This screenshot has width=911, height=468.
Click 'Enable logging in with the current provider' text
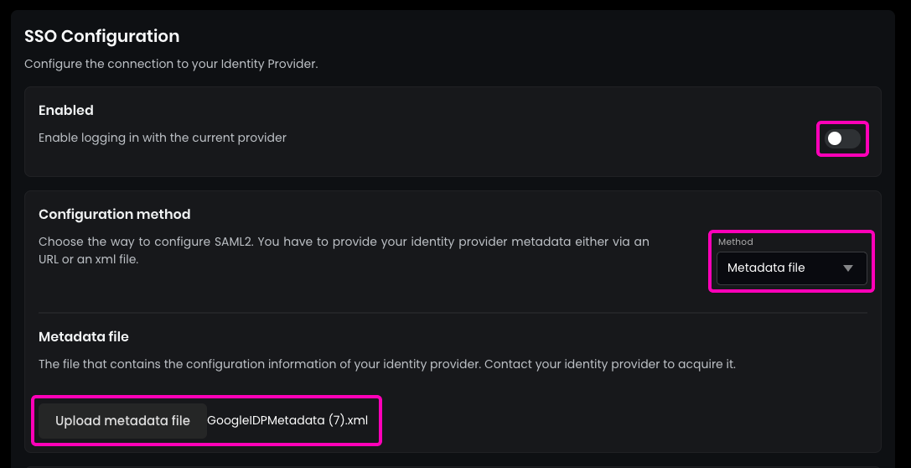pos(163,138)
